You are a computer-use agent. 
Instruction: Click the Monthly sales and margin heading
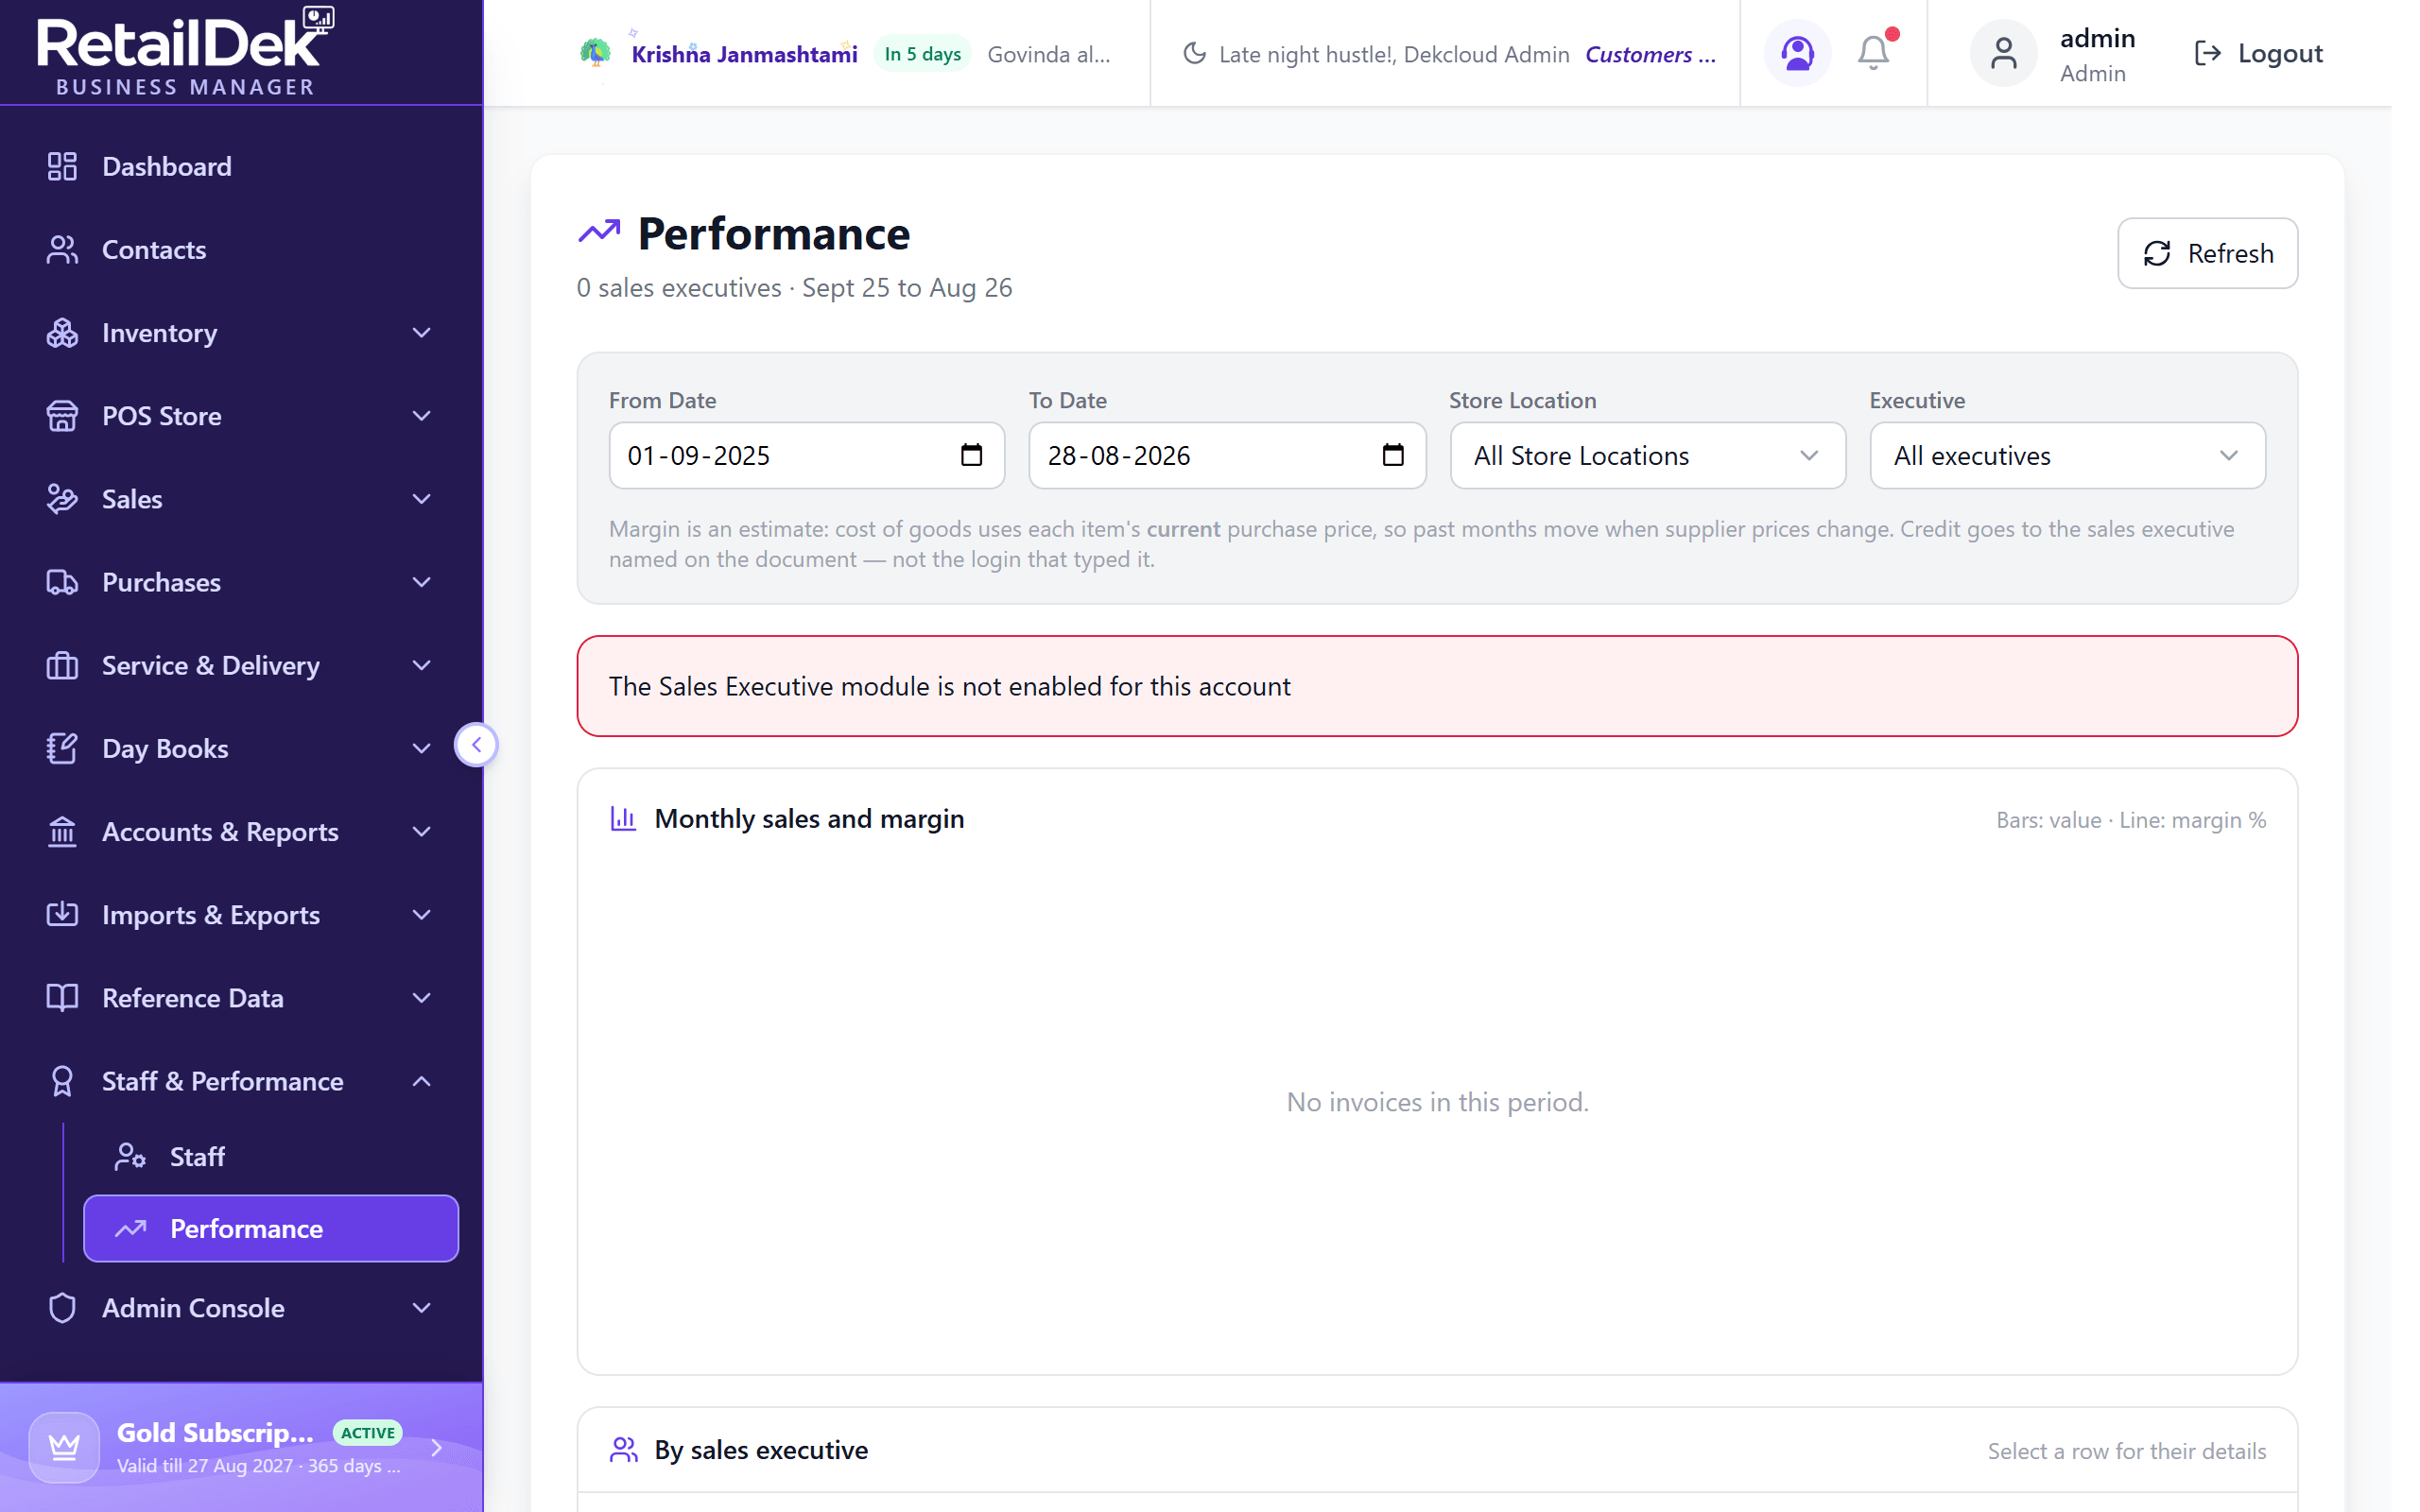tap(809, 818)
